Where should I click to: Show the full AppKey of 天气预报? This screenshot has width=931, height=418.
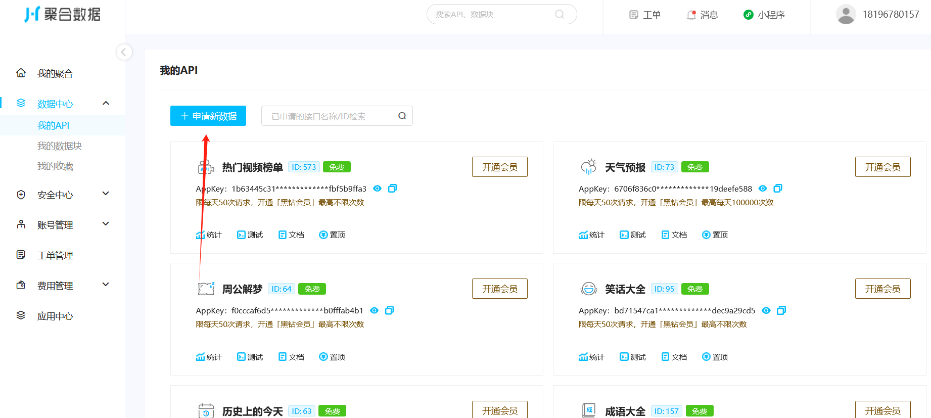763,189
